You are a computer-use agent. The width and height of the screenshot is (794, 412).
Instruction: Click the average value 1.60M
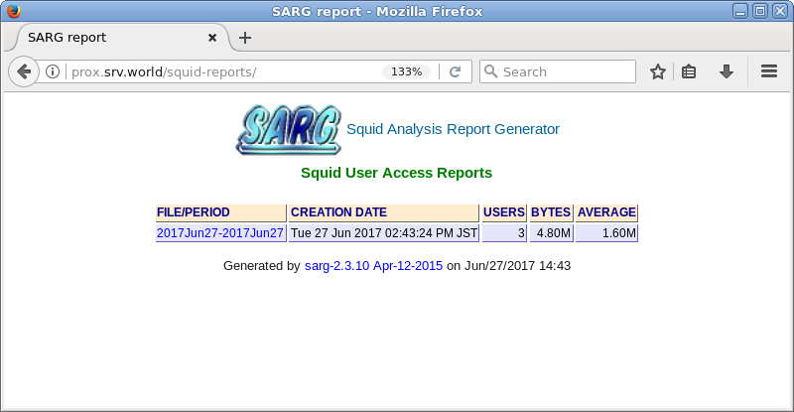(606, 233)
